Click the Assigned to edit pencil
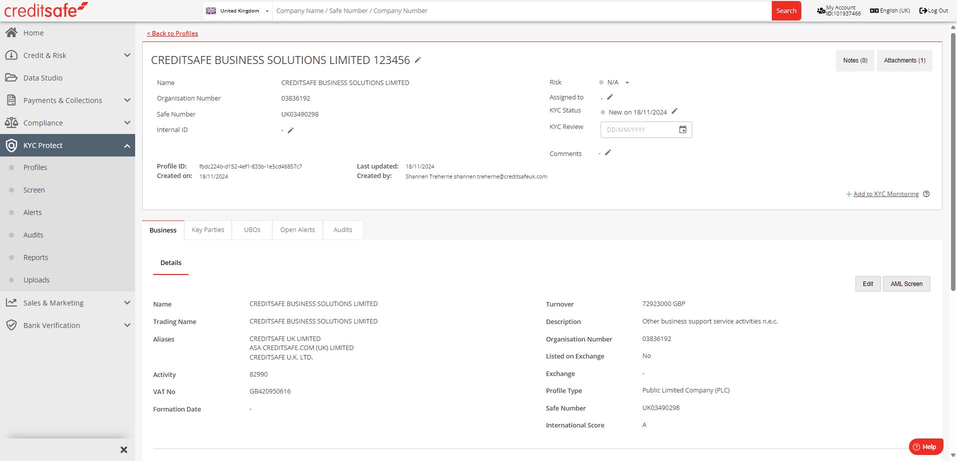The width and height of the screenshot is (957, 461). point(610,97)
